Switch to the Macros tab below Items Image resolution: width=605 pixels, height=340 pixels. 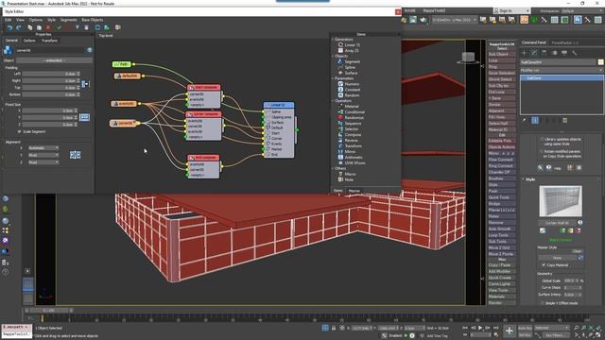point(354,191)
